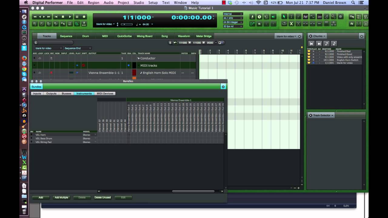388x218 pixels.
Task: Click the Stop transport button
Action: (x=63, y=17)
